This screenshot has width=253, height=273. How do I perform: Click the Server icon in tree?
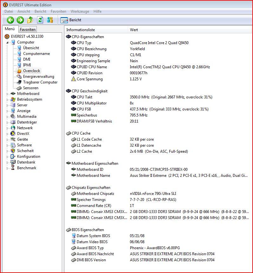[x=13, y=105]
